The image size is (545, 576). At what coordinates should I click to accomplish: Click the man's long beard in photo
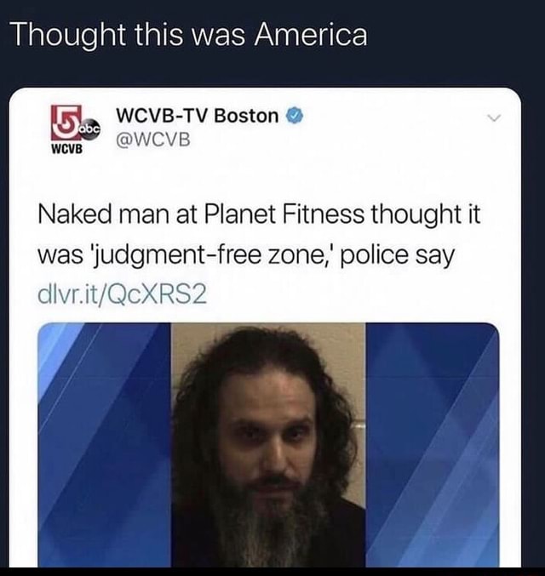(x=267, y=529)
